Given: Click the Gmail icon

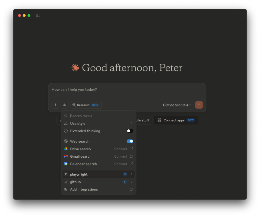Looking at the screenshot, I should tap(66, 156).
